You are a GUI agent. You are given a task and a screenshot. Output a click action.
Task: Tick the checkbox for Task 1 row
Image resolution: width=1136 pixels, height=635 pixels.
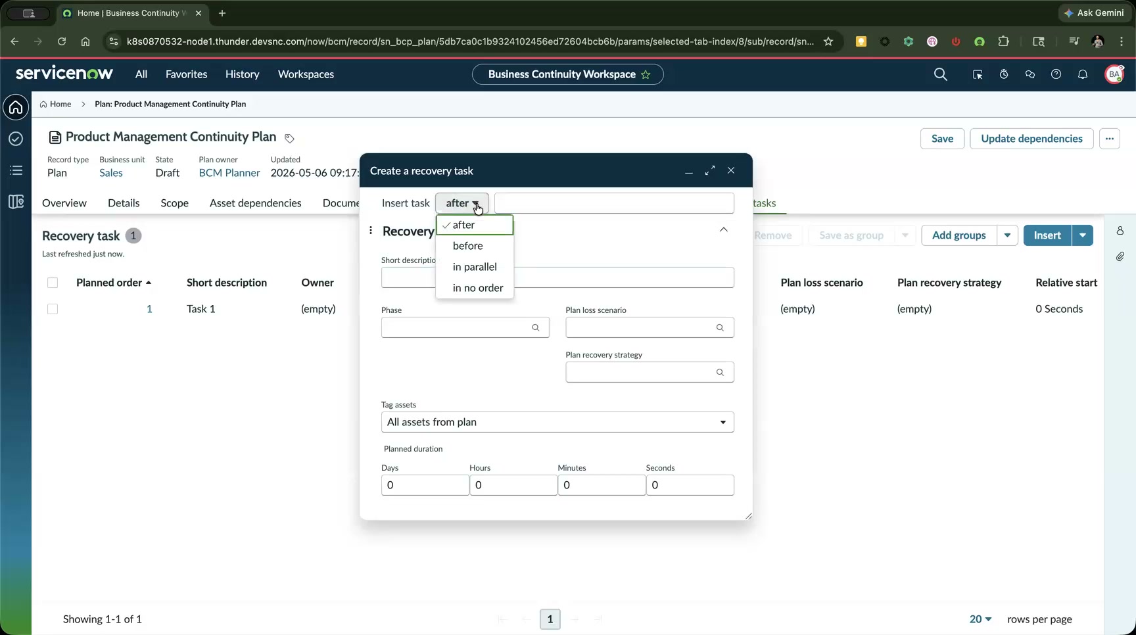pyautogui.click(x=53, y=309)
